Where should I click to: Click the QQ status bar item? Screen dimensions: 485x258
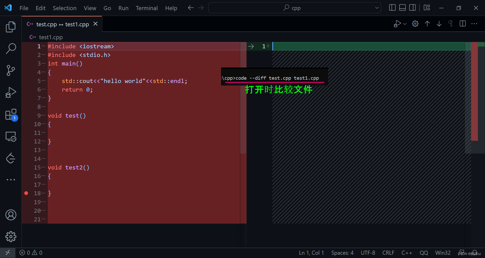click(424, 253)
